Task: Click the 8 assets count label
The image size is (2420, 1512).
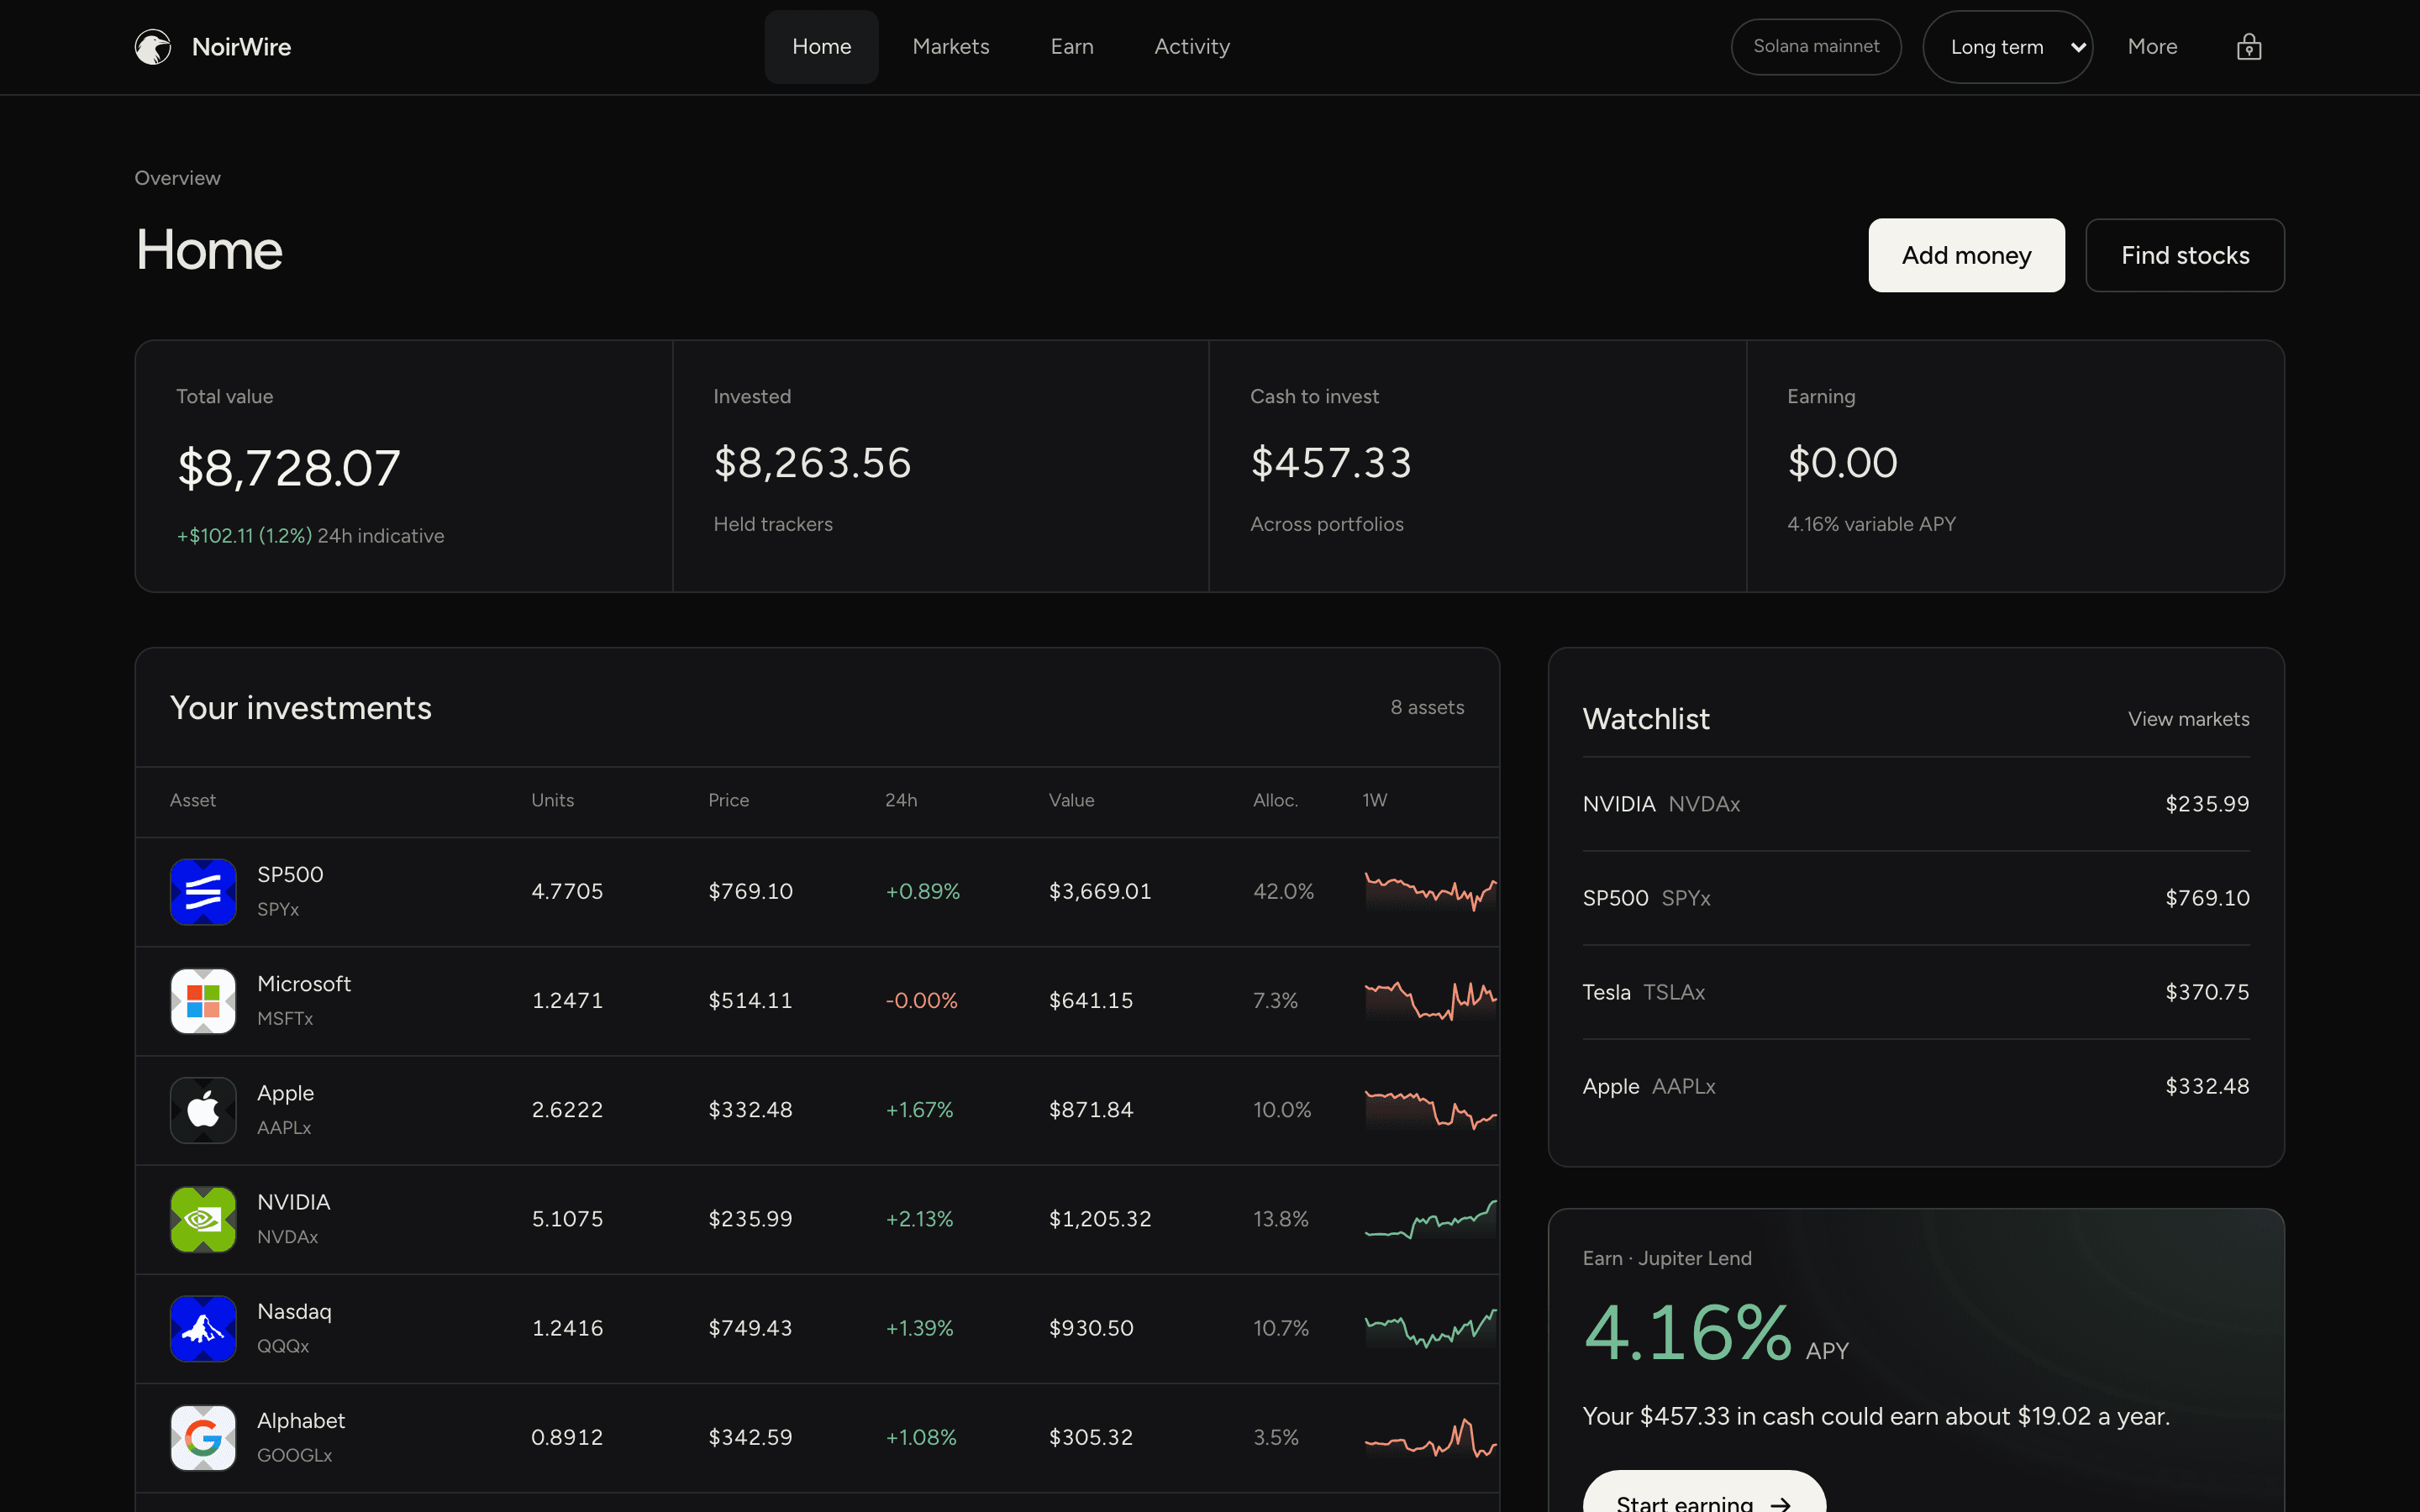Action: 1427,707
